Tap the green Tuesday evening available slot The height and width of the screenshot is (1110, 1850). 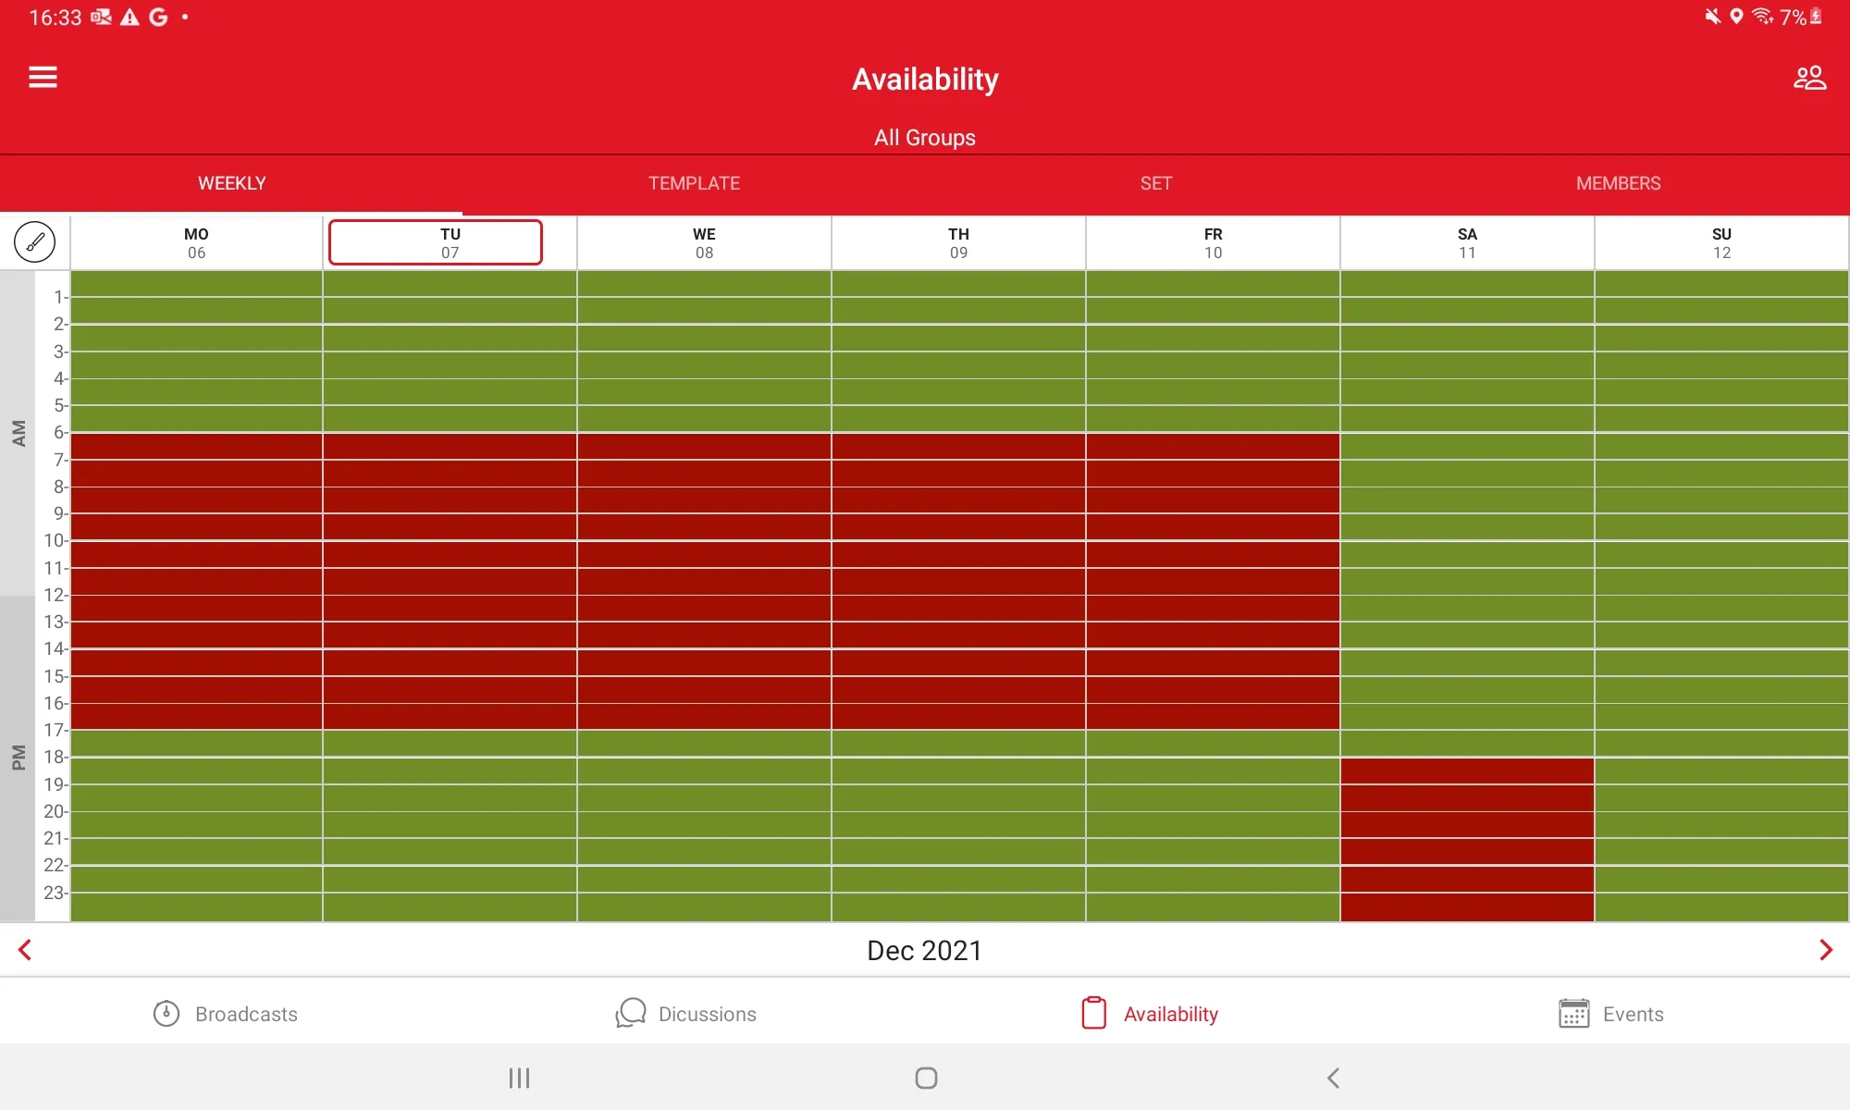450,824
